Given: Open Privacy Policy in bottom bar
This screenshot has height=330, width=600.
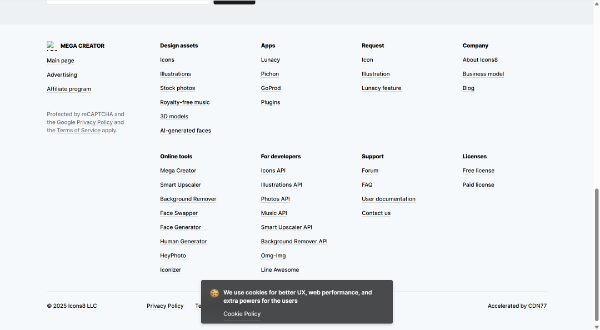Looking at the screenshot, I should [165, 306].
